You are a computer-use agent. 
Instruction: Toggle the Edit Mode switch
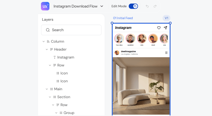pyautogui.click(x=133, y=6)
